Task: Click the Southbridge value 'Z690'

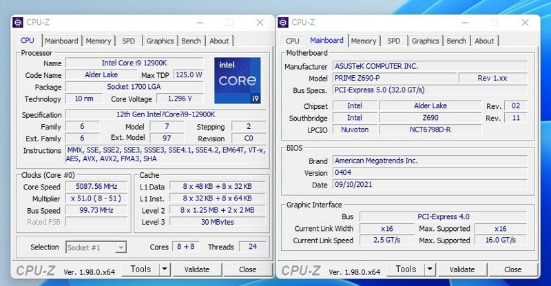Action: coord(430,118)
